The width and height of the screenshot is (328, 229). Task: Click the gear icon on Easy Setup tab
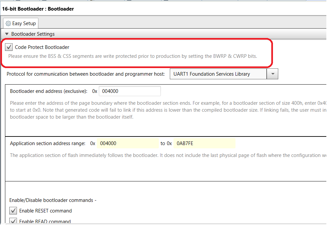pyautogui.click(x=8, y=23)
